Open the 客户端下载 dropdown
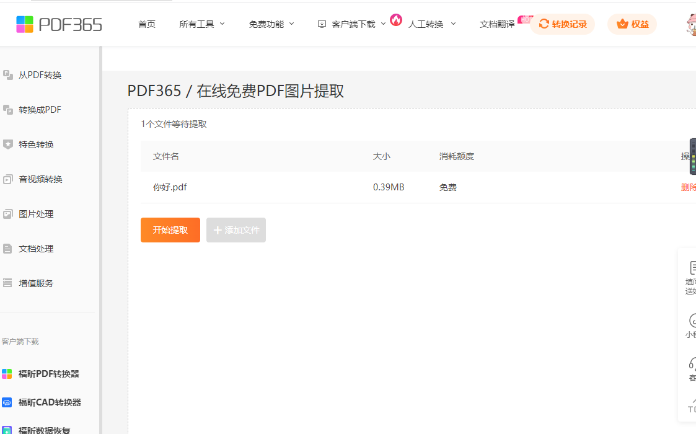Screen dimensions: 696x434 tap(352, 24)
